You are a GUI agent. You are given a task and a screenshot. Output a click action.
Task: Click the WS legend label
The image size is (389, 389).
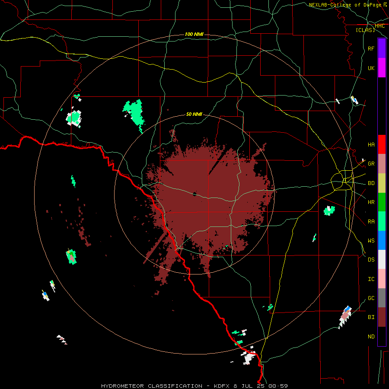click(371, 241)
